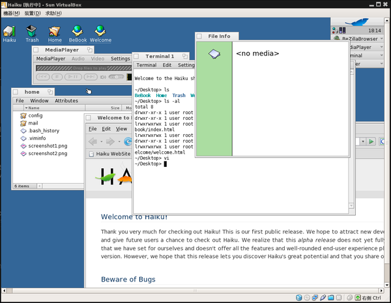Click the MediaPlayer volume slider
Screen dimensions: 391x303
[116, 77]
